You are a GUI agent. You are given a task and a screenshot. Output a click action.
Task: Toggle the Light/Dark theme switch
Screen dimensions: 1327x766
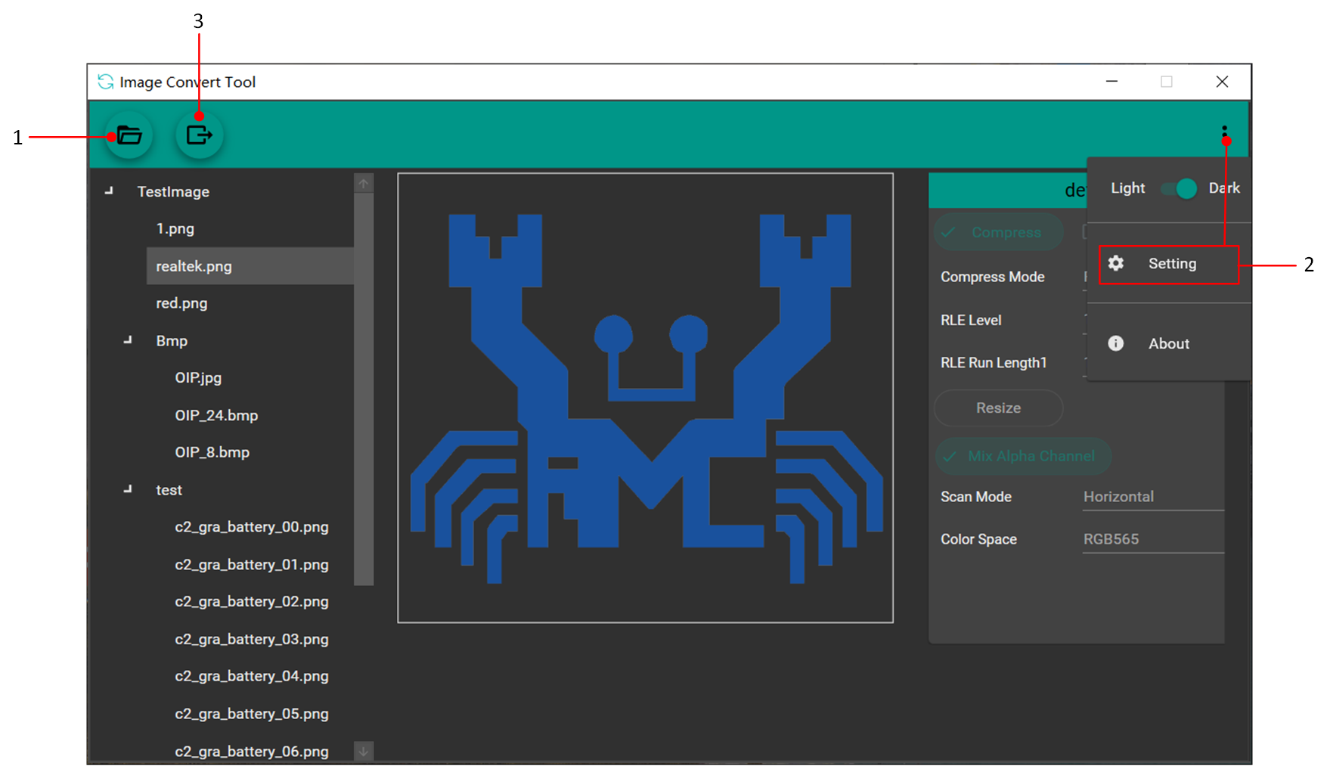[1180, 188]
